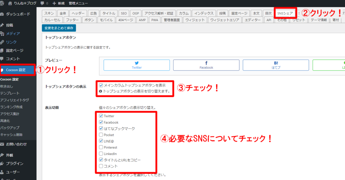Enable the Pinterest checkbox
This screenshot has height=180, width=345.
(x=101, y=147)
